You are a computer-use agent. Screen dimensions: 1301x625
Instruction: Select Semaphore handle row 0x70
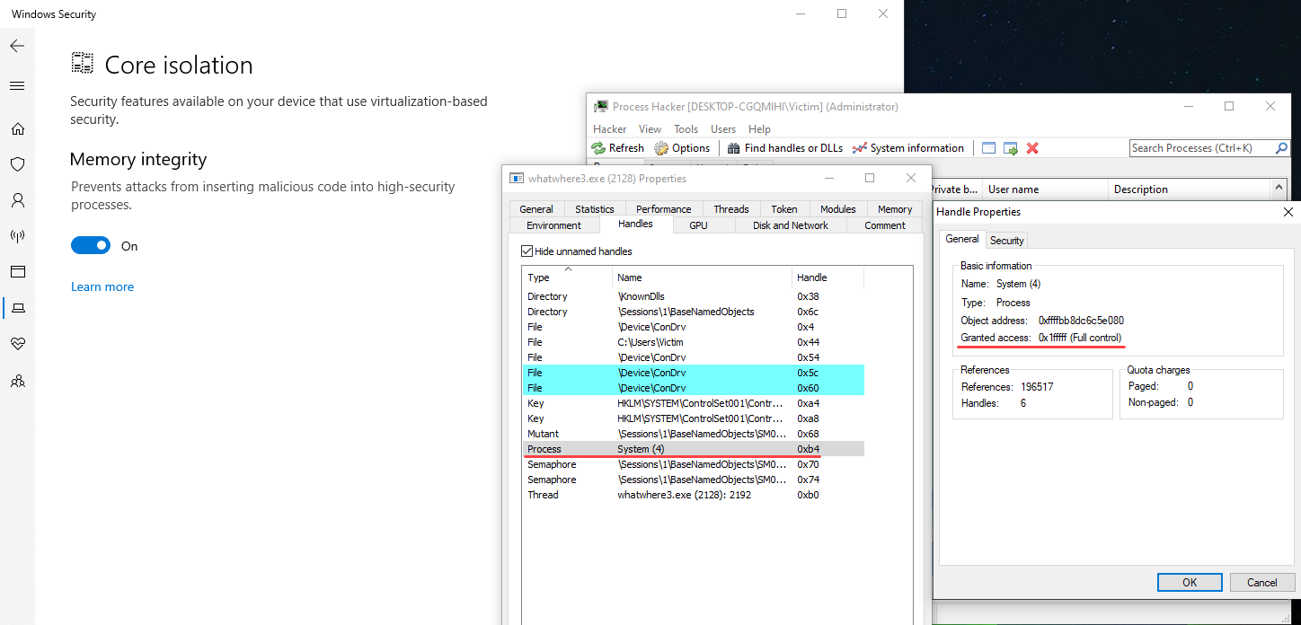click(x=693, y=464)
